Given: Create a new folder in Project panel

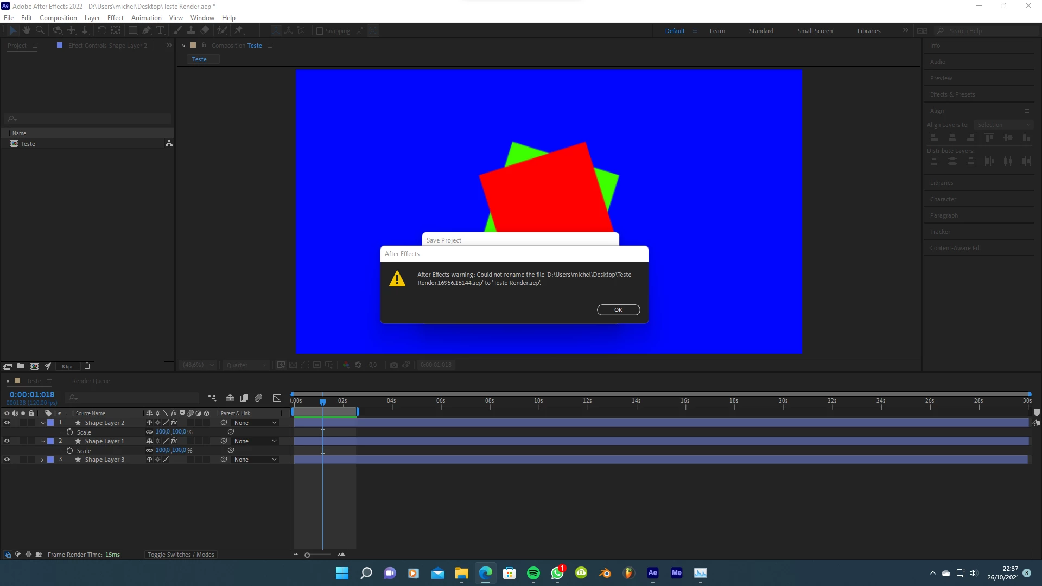Looking at the screenshot, I should [21, 366].
